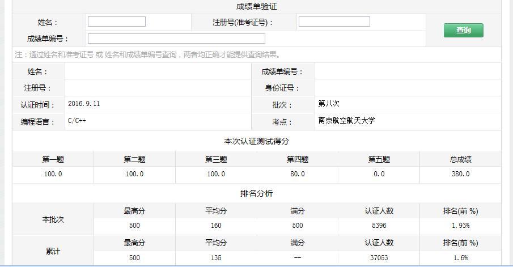Select the 第五题 column header
The height and width of the screenshot is (267, 513).
(379, 159)
